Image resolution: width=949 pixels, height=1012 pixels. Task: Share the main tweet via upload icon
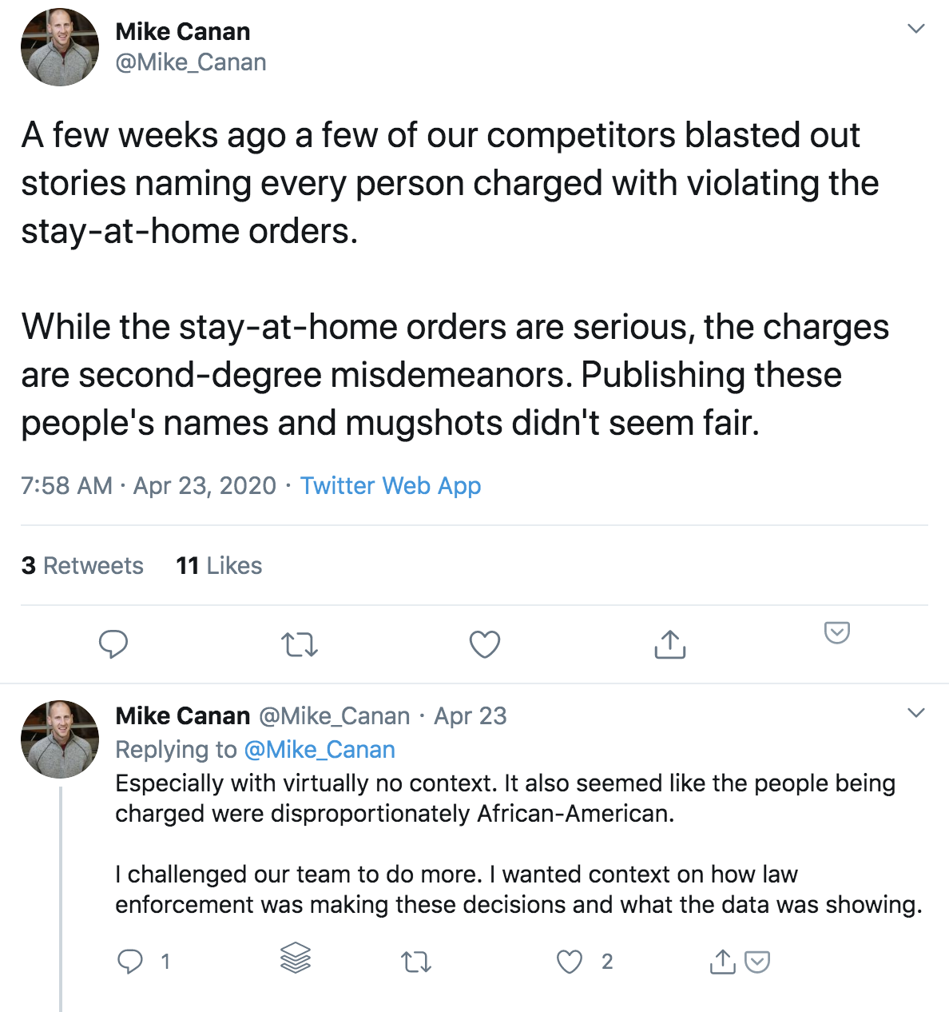(x=669, y=644)
